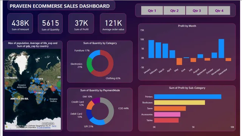
Task: Click the 'Bookcases' axis label
Action: pyautogui.click(x=147, y=102)
